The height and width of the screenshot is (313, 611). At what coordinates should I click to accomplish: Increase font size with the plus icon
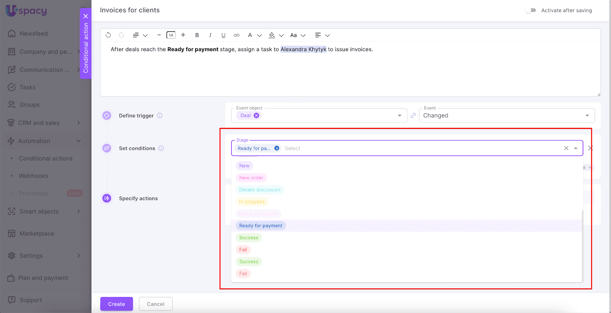(183, 35)
